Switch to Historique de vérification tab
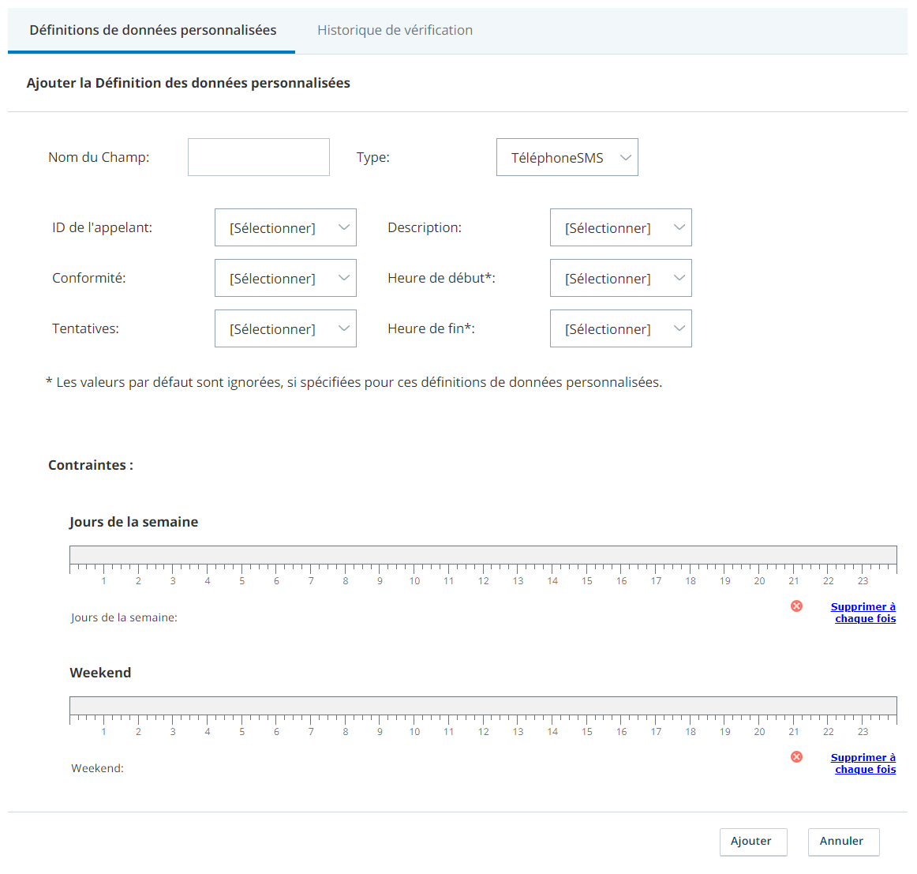The height and width of the screenshot is (874, 917). 395,31
